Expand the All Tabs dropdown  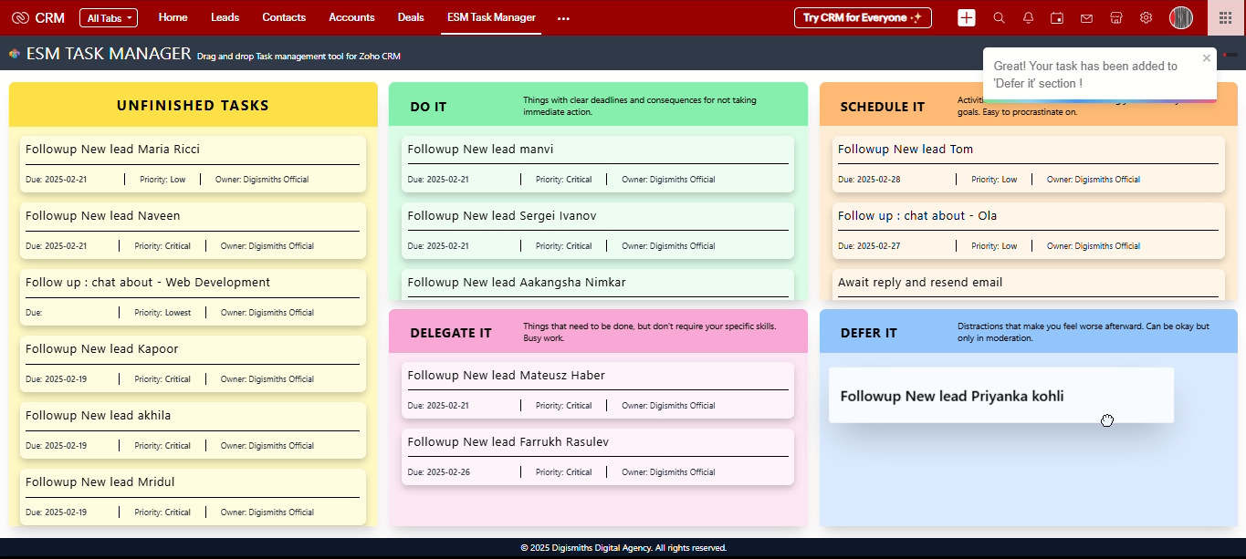click(x=109, y=18)
